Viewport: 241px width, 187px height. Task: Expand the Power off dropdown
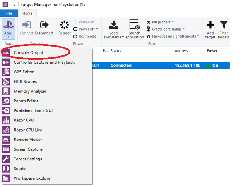coord(97,29)
